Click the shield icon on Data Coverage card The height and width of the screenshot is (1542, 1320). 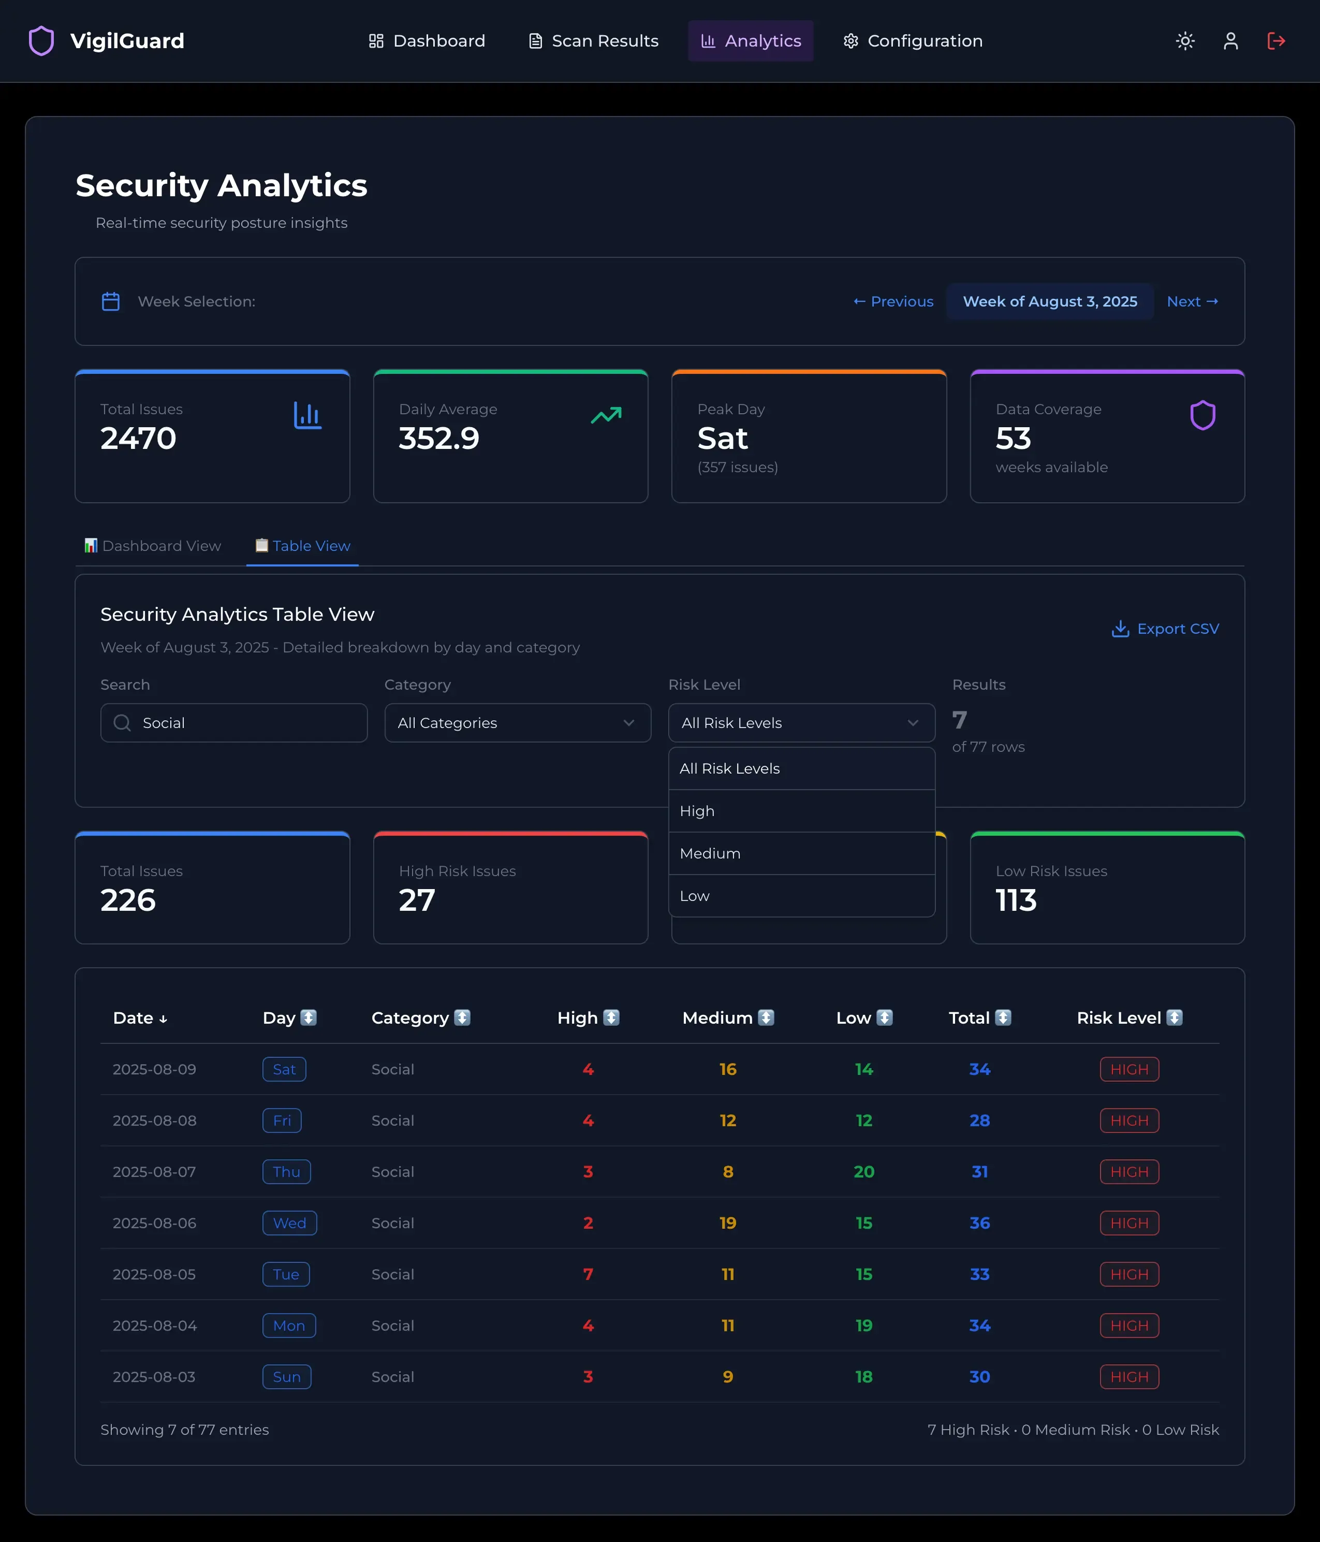[x=1202, y=415]
